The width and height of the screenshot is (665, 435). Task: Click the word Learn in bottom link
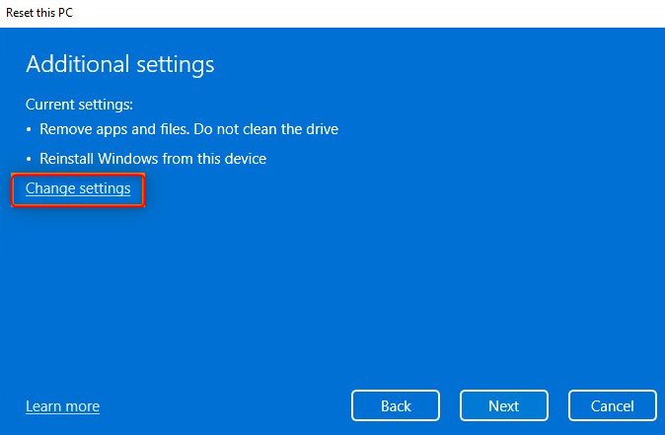pyautogui.click(x=43, y=406)
